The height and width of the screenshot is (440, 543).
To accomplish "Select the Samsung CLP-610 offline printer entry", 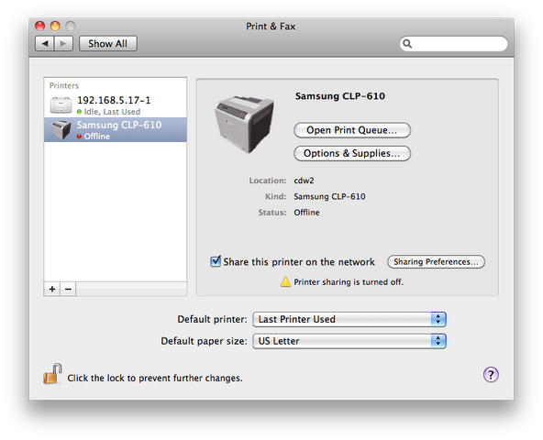I will [116, 130].
